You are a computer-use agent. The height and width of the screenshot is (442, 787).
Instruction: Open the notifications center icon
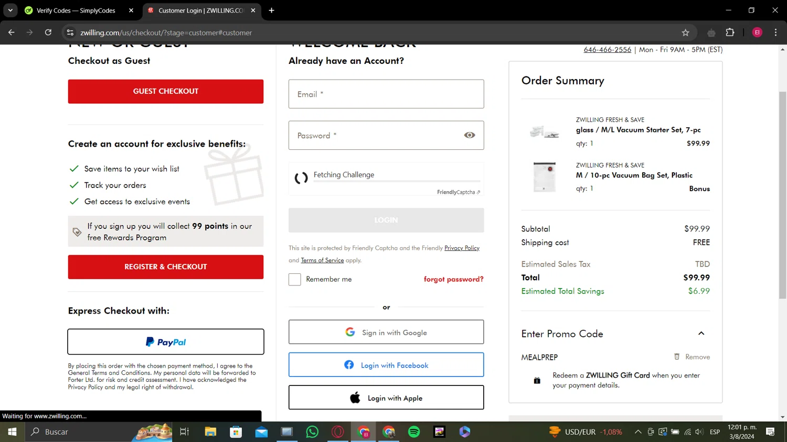point(770,432)
